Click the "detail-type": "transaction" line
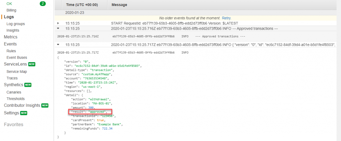The width and height of the screenshot is (341, 141). pyautogui.click(x=89, y=70)
